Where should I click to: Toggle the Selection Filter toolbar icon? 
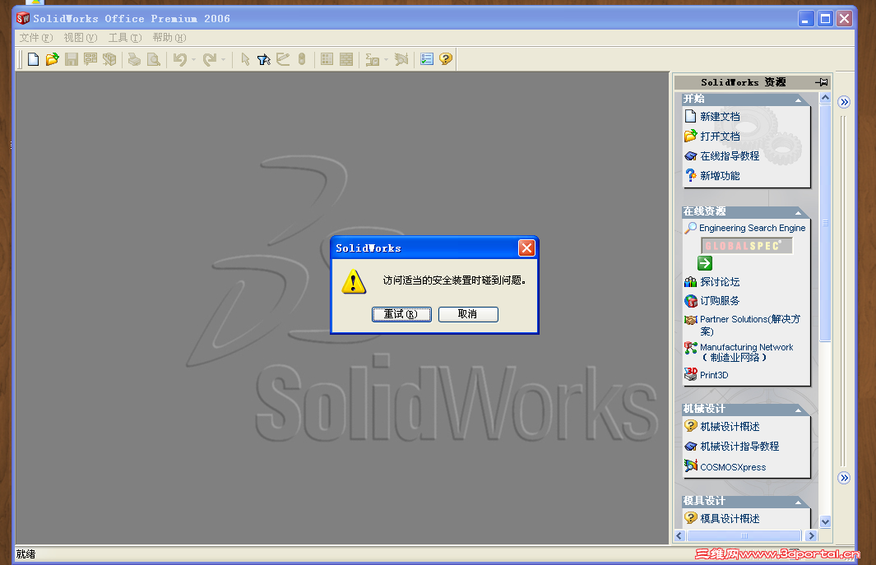(x=264, y=59)
